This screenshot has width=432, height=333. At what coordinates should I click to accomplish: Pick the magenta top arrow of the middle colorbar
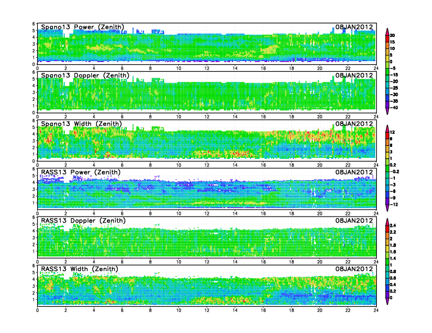click(387, 128)
